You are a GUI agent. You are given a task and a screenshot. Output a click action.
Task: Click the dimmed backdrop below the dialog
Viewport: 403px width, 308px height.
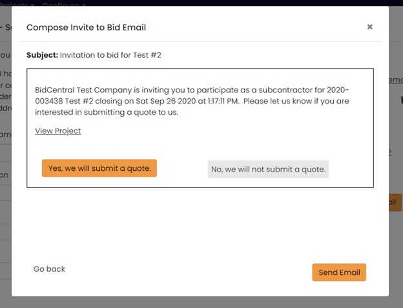click(x=201, y=302)
